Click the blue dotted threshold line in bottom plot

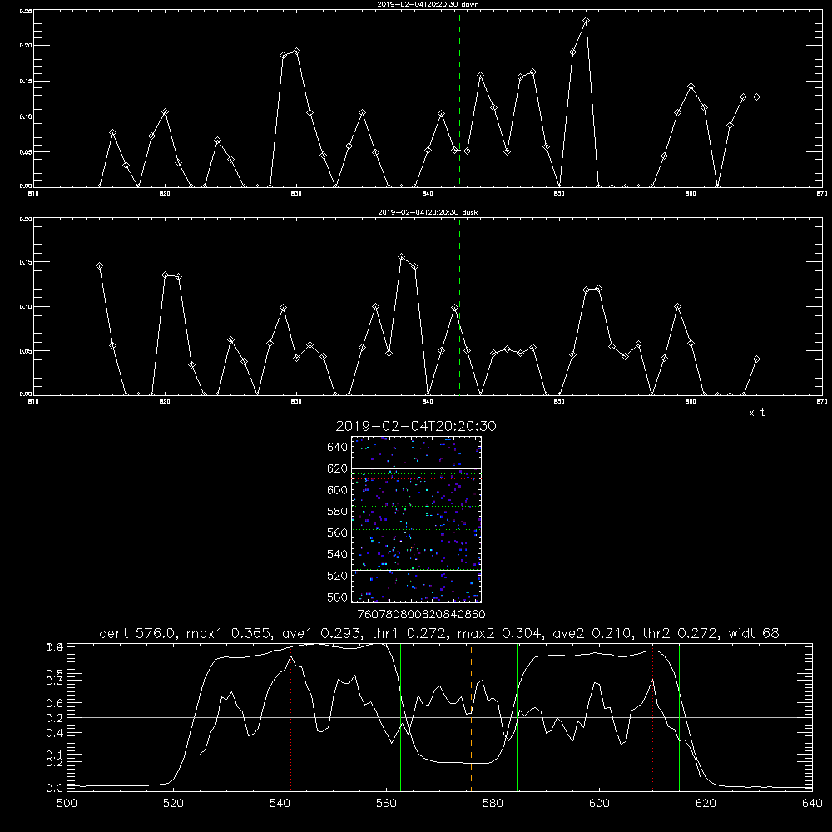(439, 691)
